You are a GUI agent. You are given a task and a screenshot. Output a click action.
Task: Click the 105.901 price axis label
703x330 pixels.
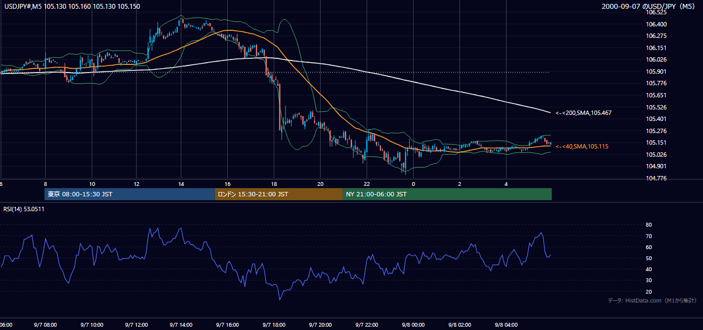656,71
